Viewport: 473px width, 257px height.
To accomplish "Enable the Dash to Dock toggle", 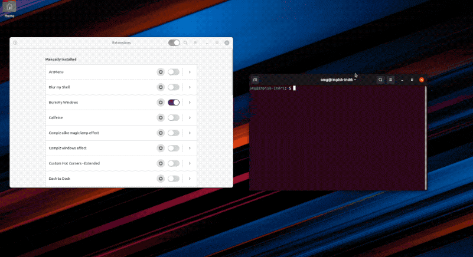I will (174, 179).
